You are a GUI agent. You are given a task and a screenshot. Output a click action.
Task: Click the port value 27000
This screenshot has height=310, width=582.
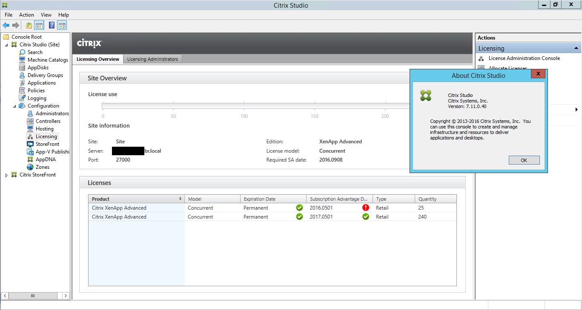(123, 160)
